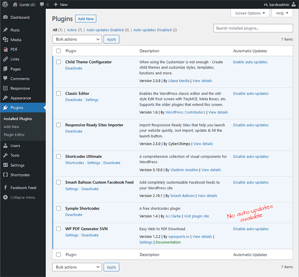Open the bottom Bulk actions dropdown
The image size is (299, 277).
point(77,267)
